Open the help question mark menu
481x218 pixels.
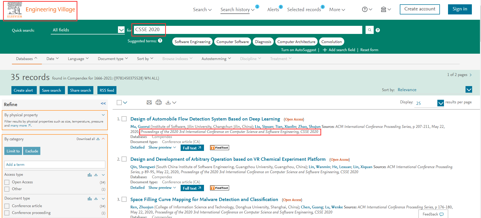[x=367, y=9]
